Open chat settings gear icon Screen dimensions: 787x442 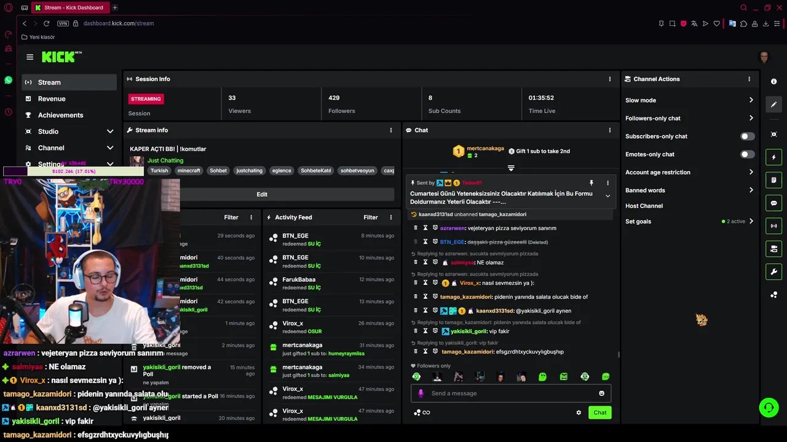[x=579, y=413]
